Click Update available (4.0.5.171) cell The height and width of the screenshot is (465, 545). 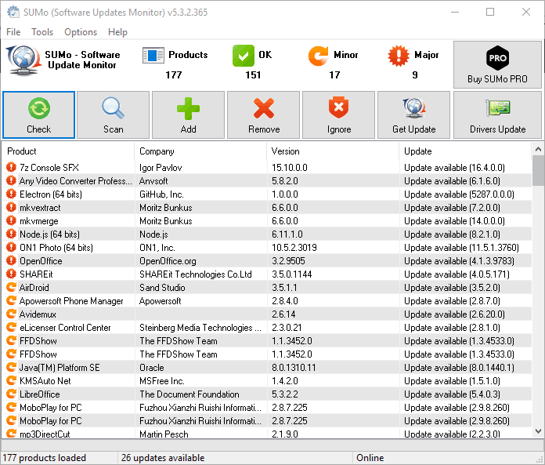point(457,274)
